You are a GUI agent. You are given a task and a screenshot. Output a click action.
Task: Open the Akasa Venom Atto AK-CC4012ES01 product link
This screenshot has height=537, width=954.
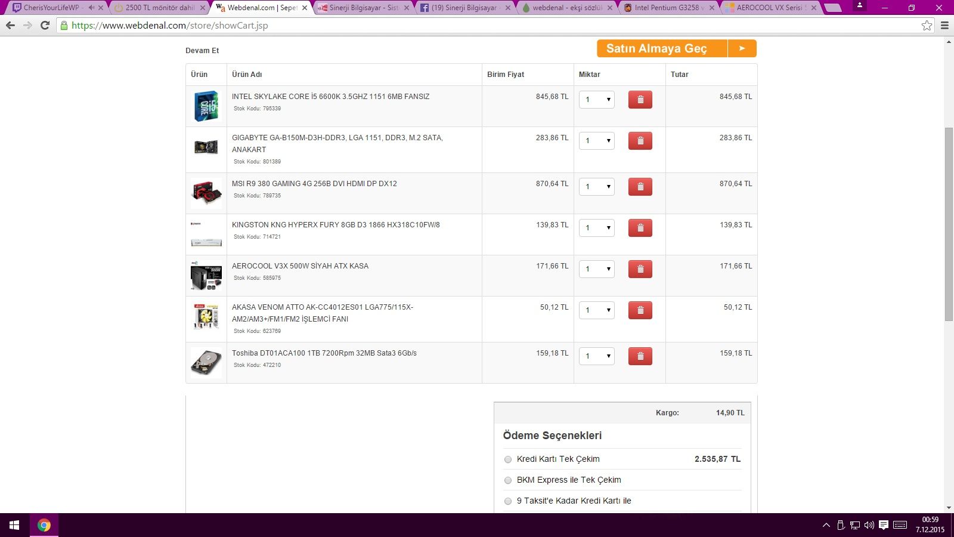pyautogui.click(x=323, y=313)
